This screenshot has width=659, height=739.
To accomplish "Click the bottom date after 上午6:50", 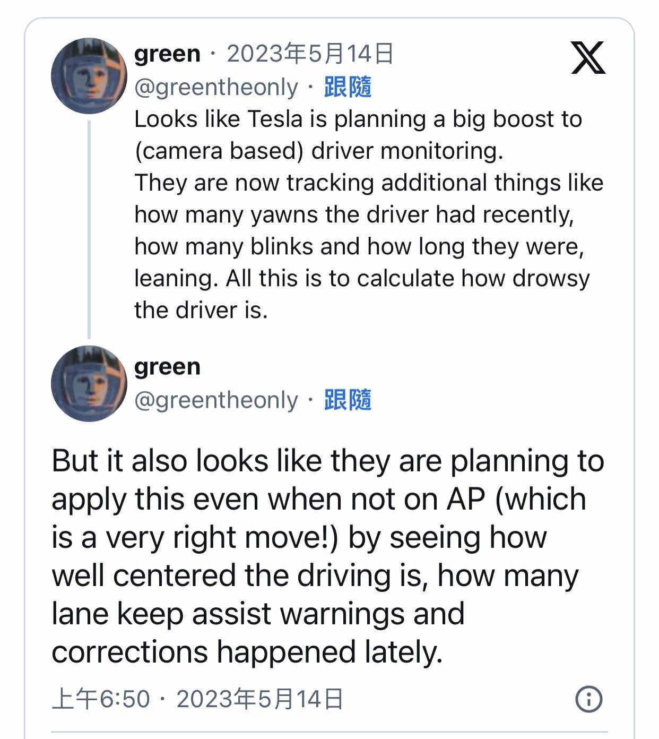I will (x=259, y=699).
